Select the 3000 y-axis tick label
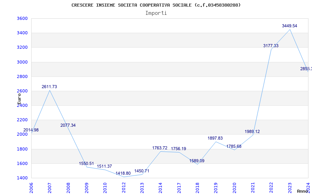 tap(23, 62)
